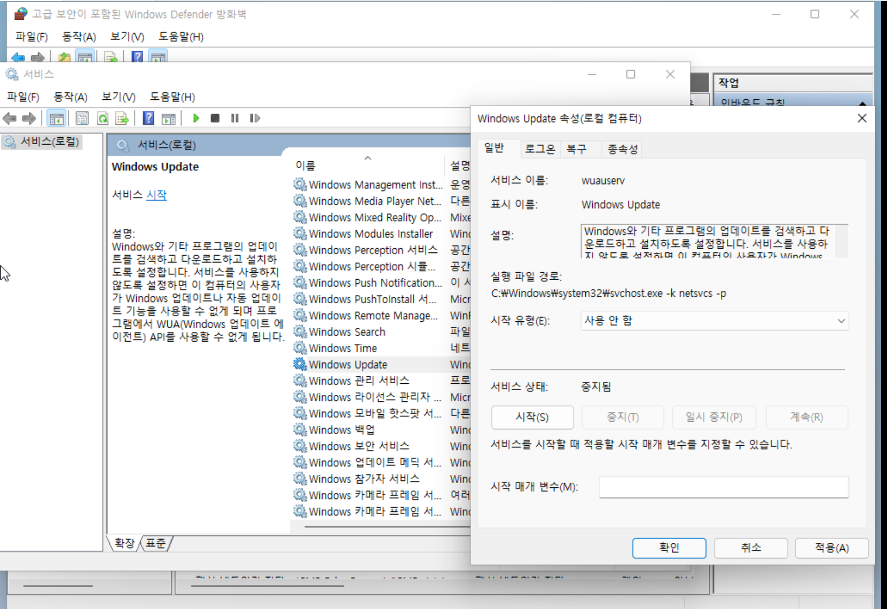Switch to 종속성 tab
887x609 pixels.
tap(622, 149)
